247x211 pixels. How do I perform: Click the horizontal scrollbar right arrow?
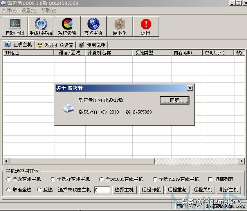tap(241, 161)
